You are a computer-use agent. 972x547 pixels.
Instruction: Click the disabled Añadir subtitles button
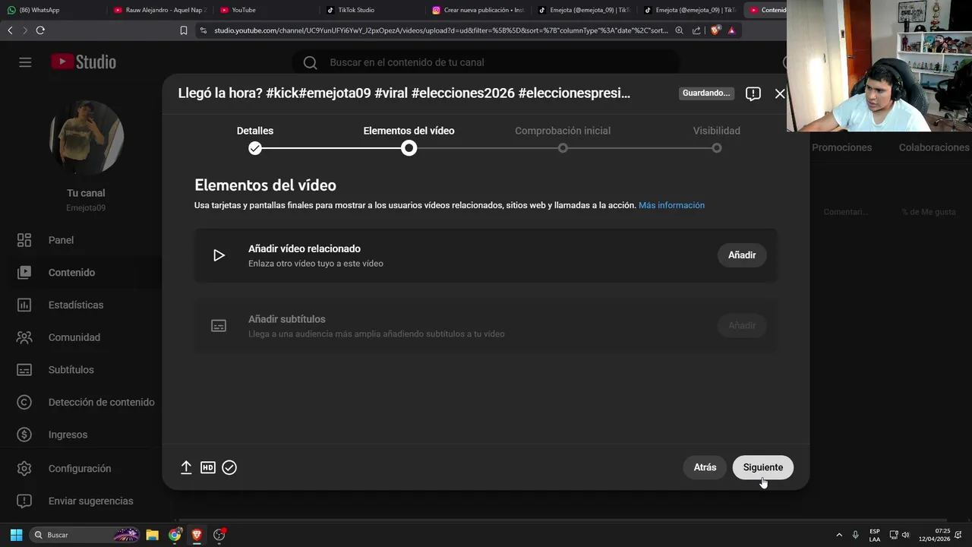[x=742, y=326]
